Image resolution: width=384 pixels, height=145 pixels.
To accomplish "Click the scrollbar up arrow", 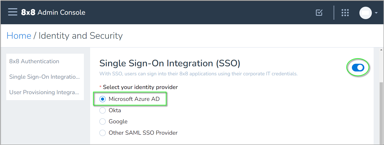I will click(x=381, y=50).
